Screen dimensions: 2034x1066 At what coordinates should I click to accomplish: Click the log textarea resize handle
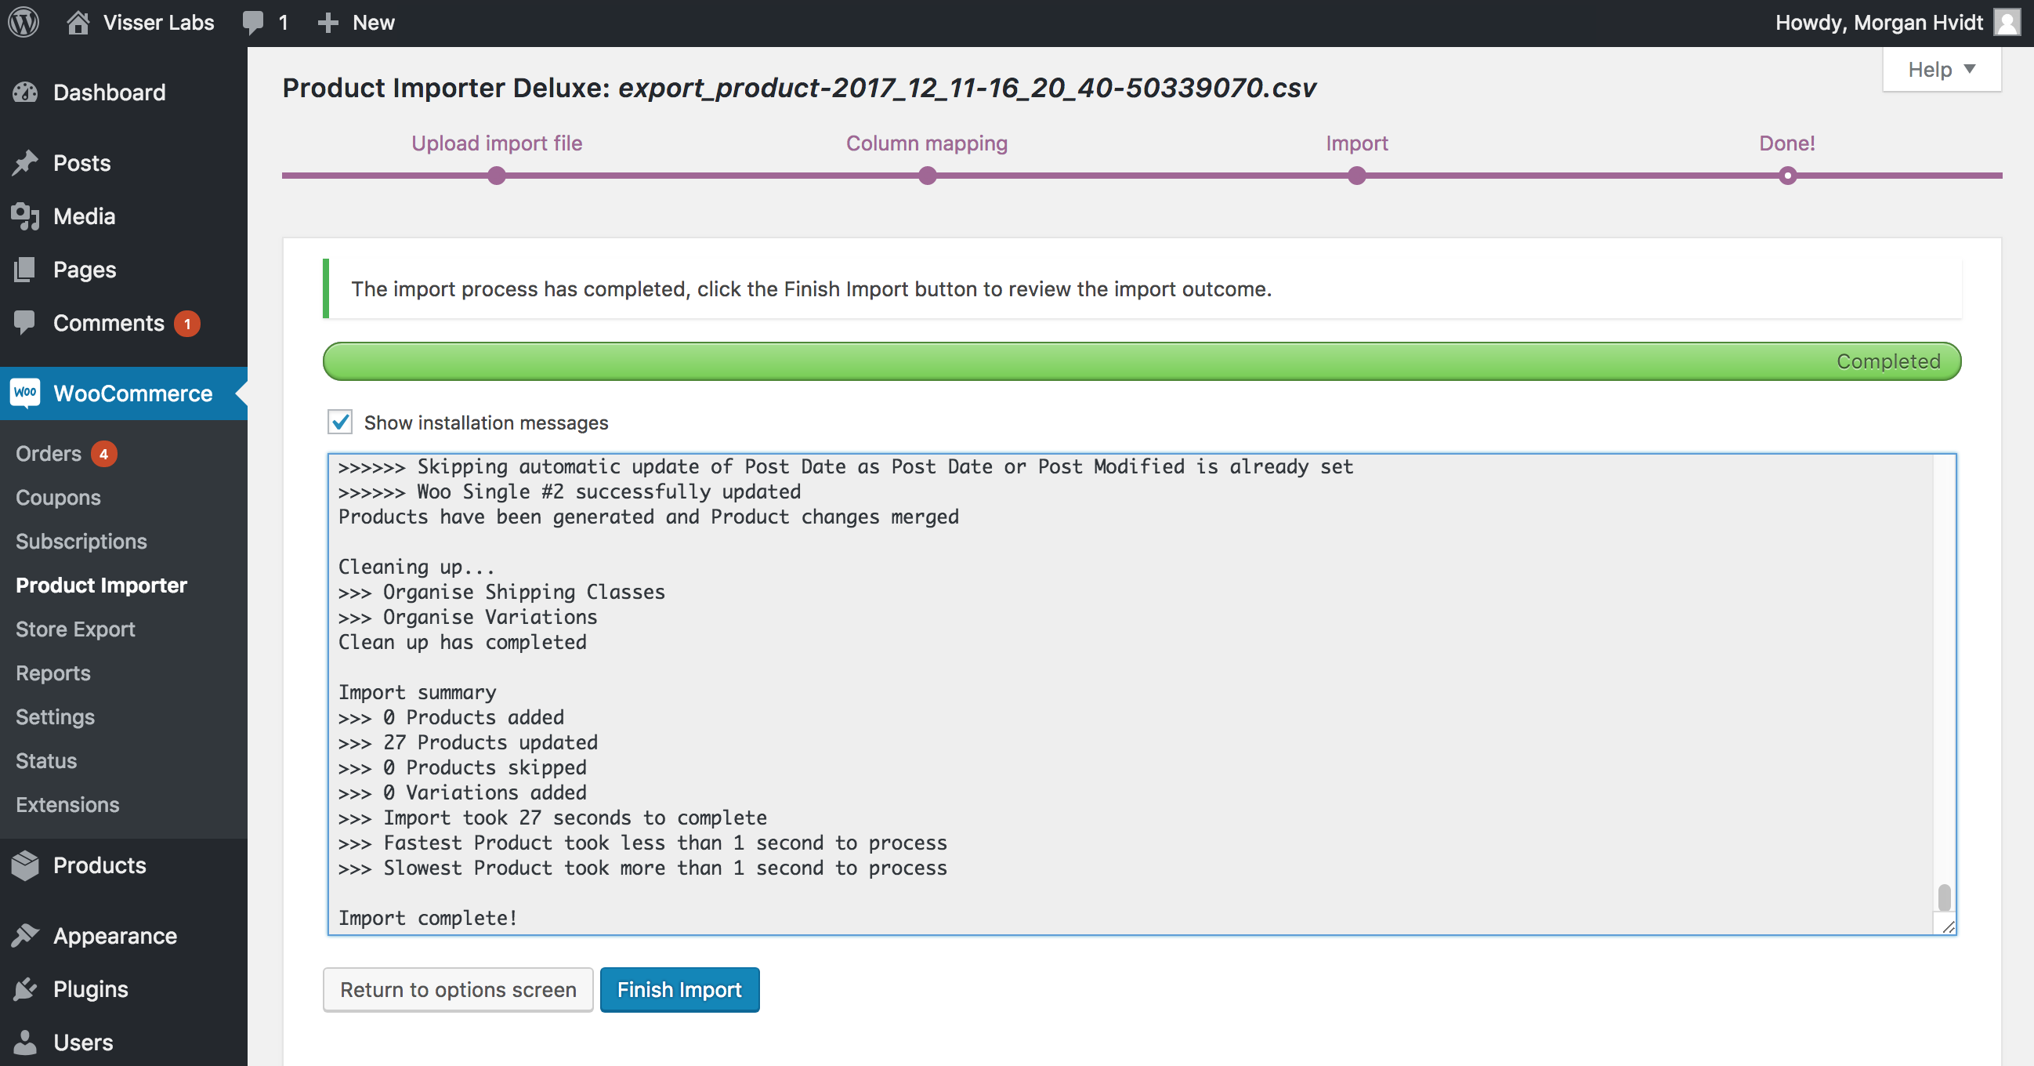1948,926
